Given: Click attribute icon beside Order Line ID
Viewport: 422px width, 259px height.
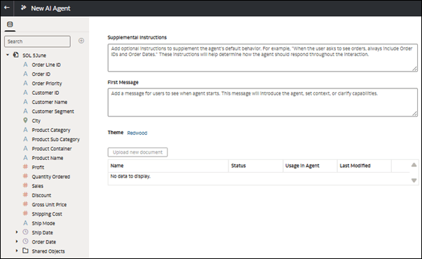Looking at the screenshot, I should 25,65.
